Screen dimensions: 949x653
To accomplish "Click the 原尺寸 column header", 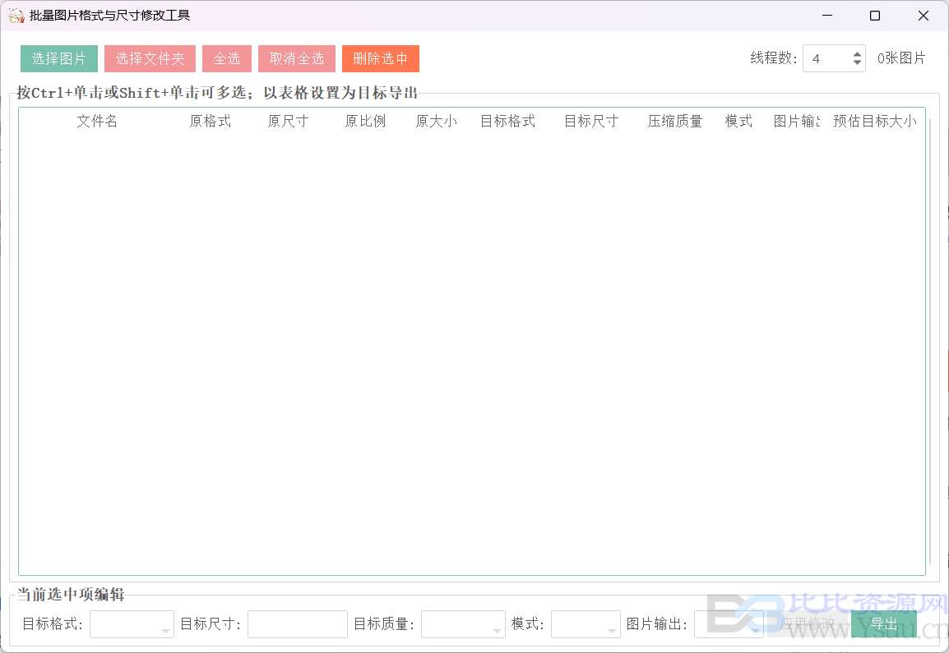I will point(288,122).
